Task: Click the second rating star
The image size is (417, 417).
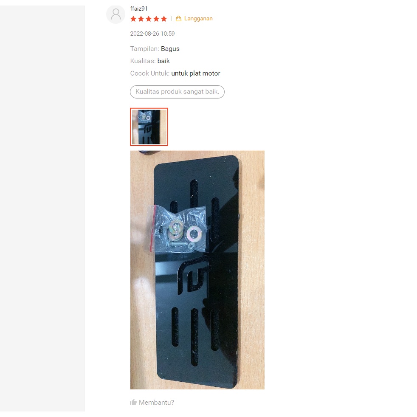Action: [x=141, y=19]
